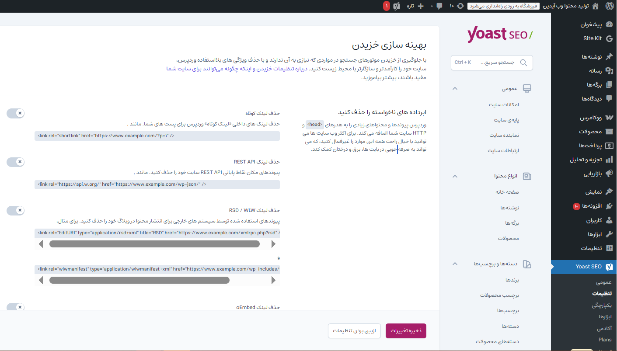Click ذخیره تغییرات save button

coord(405,331)
